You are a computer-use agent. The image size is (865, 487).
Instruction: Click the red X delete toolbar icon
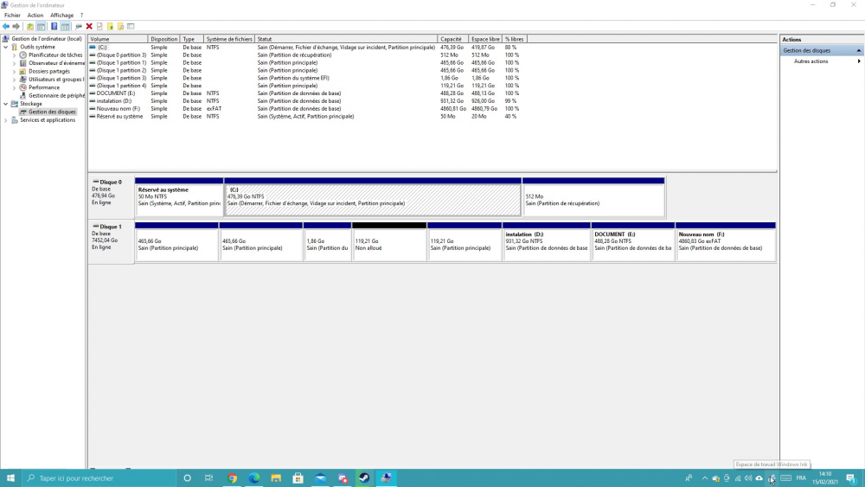[x=89, y=27]
